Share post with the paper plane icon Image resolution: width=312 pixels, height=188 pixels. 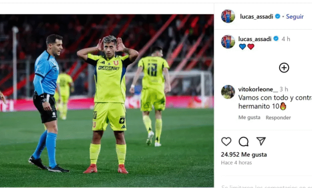(261, 141)
